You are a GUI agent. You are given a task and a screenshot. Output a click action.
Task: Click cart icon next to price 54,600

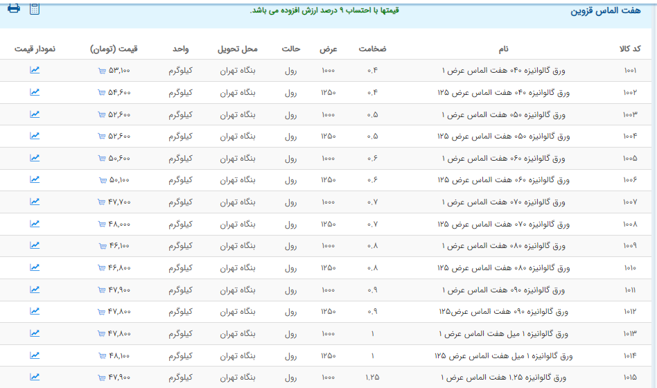coord(103,93)
